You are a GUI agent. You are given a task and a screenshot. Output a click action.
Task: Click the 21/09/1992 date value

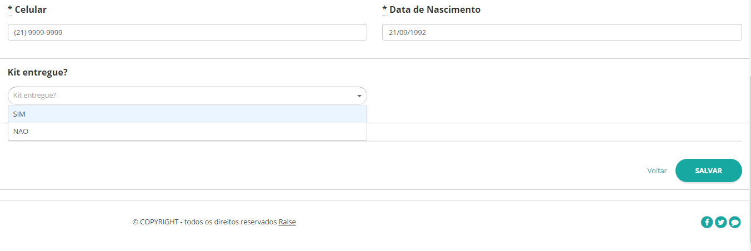pos(407,32)
